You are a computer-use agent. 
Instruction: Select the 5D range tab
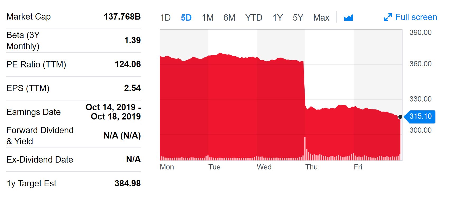[186, 18]
